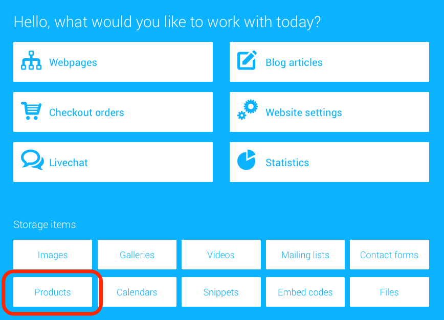This screenshot has height=320, width=444.
Task: Click the shopping cart icon
Action: 31,110
